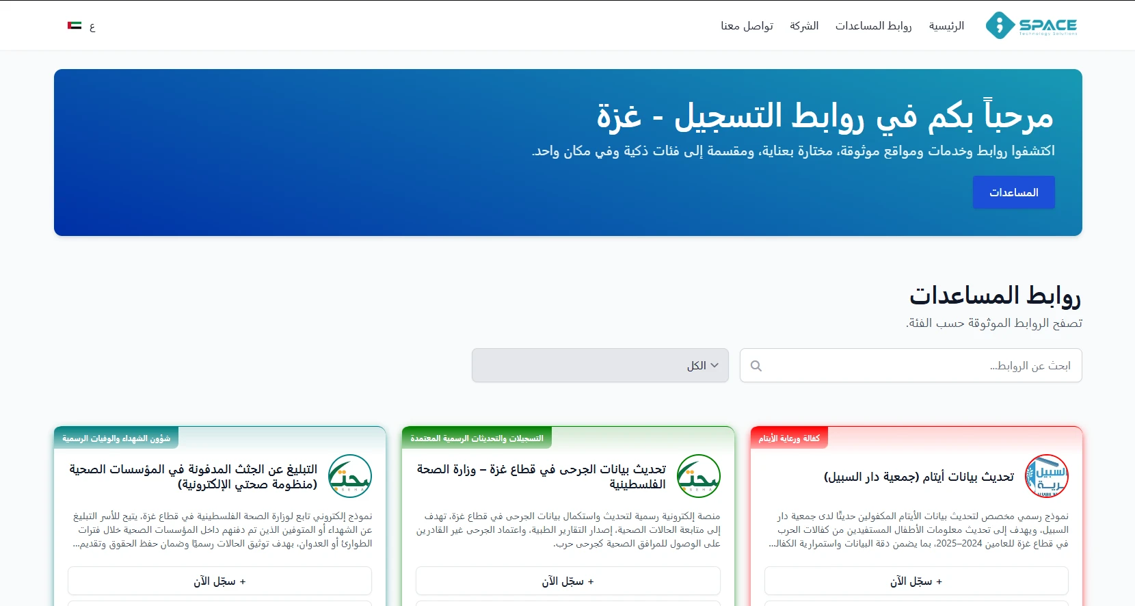
Task: Click the wounded data card description paragraph
Action: (x=568, y=530)
